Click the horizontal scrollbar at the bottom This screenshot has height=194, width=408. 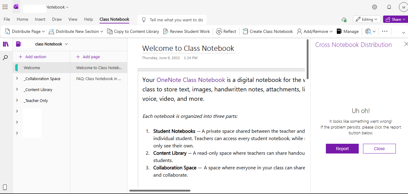coord(160,191)
